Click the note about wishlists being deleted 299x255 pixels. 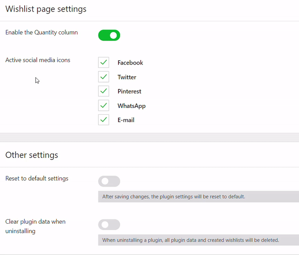pos(198,240)
